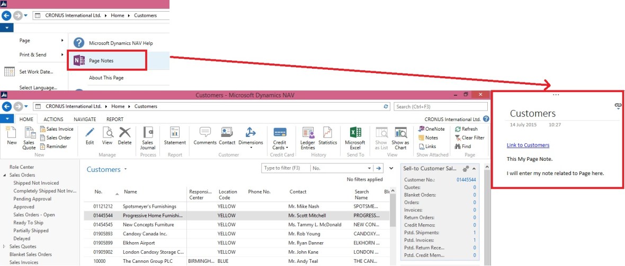Sort by the Name column header
Screen dimensions: 625x266
130,192
